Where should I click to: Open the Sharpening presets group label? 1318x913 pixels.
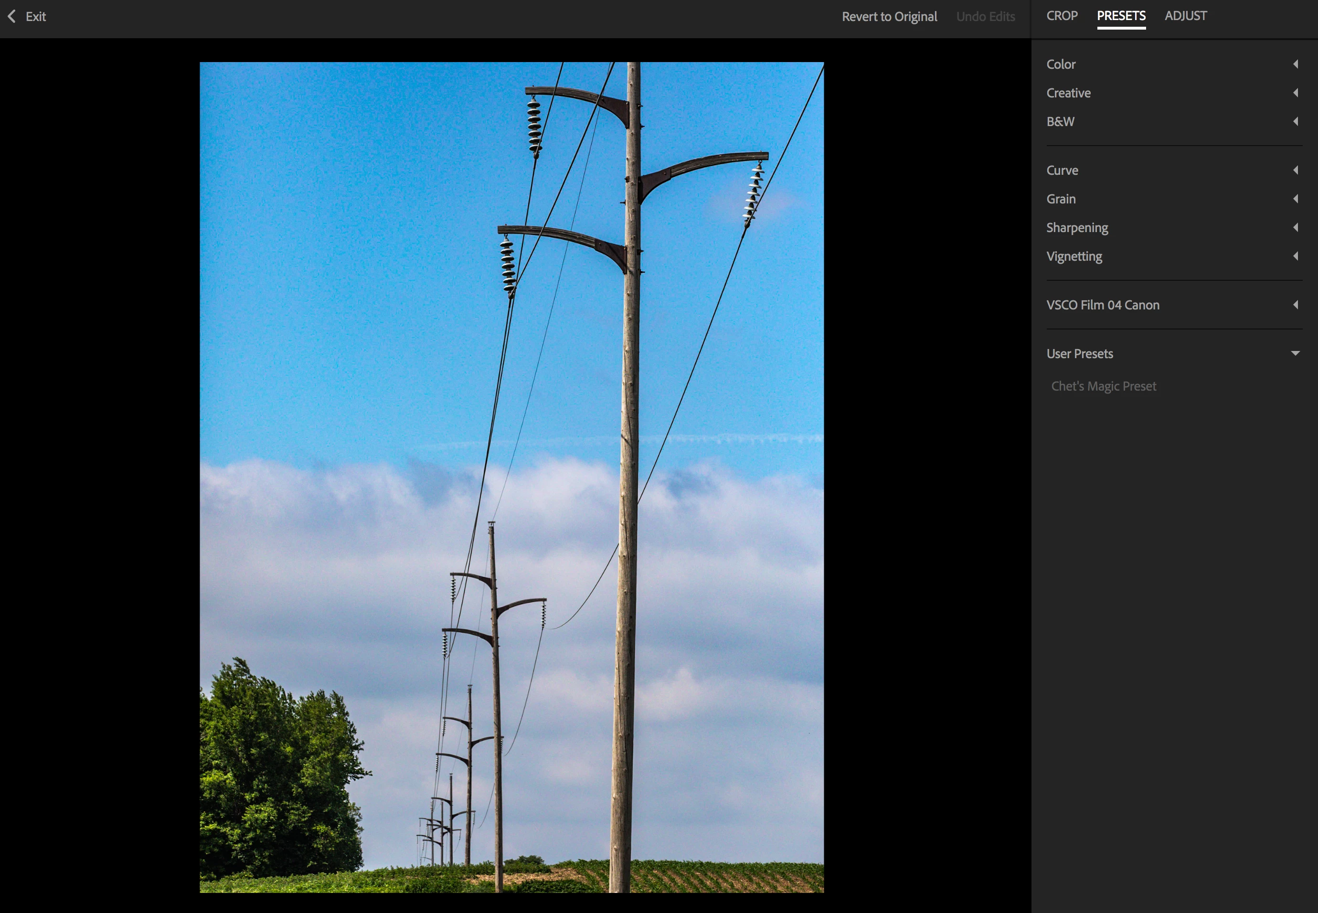[x=1077, y=228]
